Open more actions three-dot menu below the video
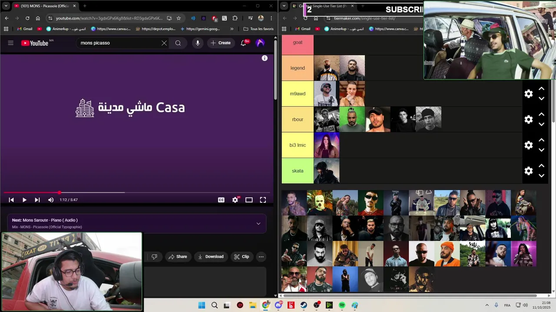Image resolution: width=556 pixels, height=312 pixels. coord(261,257)
